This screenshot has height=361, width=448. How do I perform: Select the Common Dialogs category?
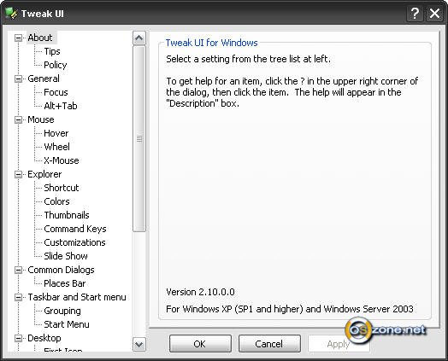[x=61, y=270]
